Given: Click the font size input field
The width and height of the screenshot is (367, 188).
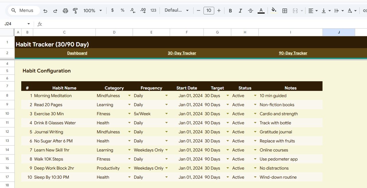Looking at the screenshot, I should (x=209, y=11).
